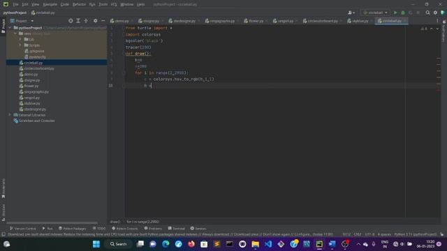Screen dimensions: 447x251
Task: Select Scratches and Consoles in the project tree
Action: (x=36, y=121)
